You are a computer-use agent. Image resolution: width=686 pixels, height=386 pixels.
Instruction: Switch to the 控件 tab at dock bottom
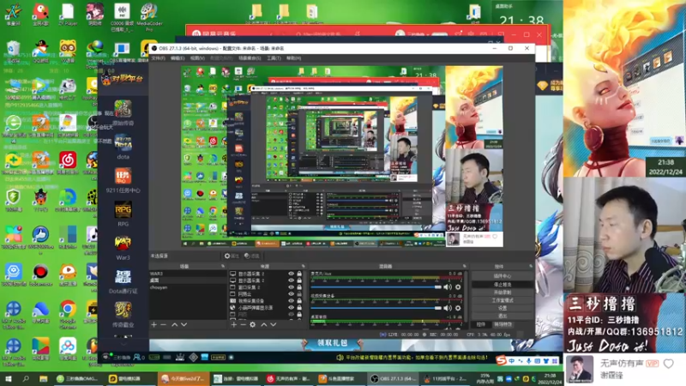pos(481,325)
